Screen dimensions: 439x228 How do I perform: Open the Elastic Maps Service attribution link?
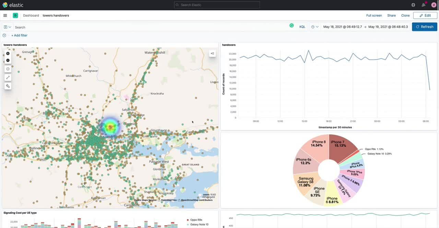click(145, 200)
